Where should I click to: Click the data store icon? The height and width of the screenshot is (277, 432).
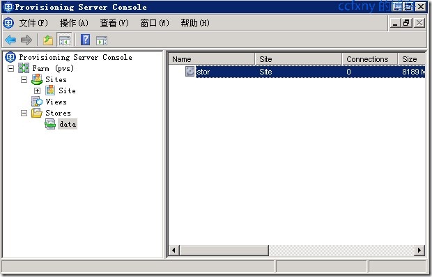point(50,124)
